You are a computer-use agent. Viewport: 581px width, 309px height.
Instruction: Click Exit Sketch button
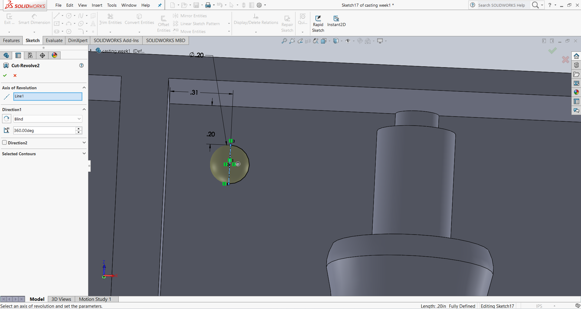point(9,19)
